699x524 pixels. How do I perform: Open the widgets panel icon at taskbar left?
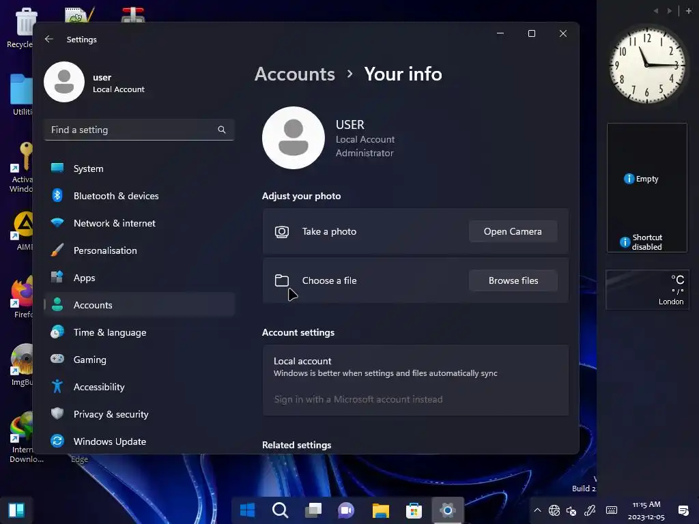coord(16,510)
